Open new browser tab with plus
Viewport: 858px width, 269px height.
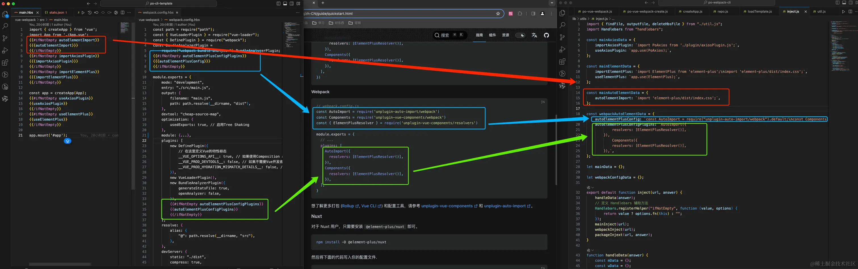pyautogui.click(x=322, y=3)
